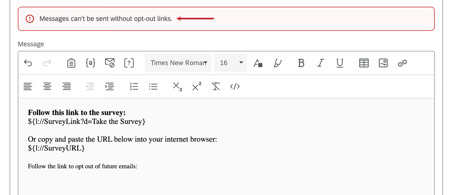Viewport: 453px width, 195px height.
Task: Click the 'Or copy and paste the URL' line
Action: [122, 139]
